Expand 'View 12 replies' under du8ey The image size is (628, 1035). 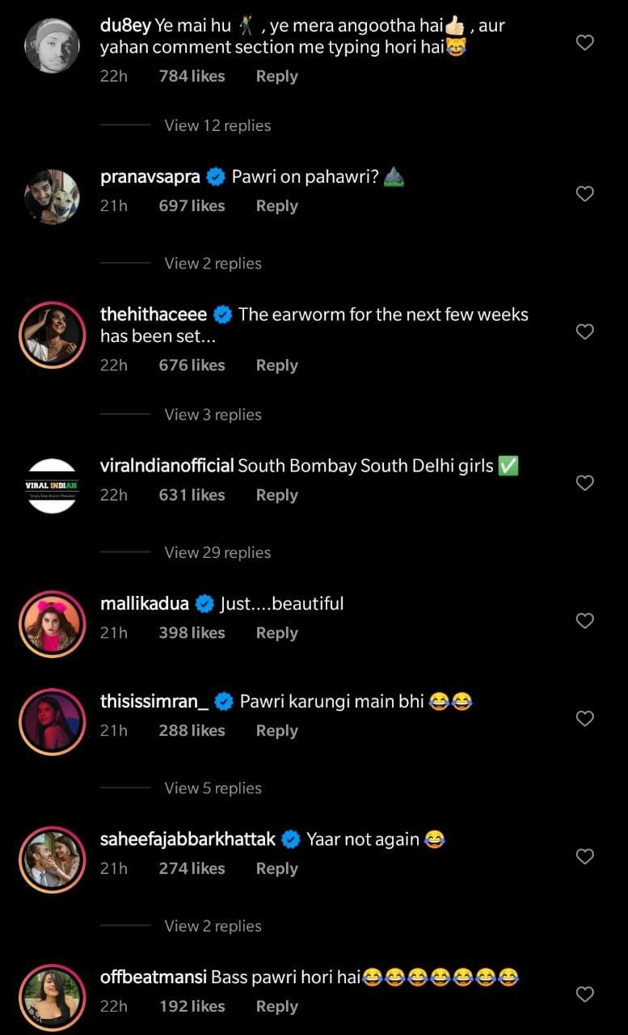point(217,125)
